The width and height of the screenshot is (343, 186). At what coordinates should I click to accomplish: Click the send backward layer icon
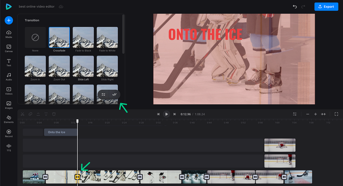(x=46, y=114)
